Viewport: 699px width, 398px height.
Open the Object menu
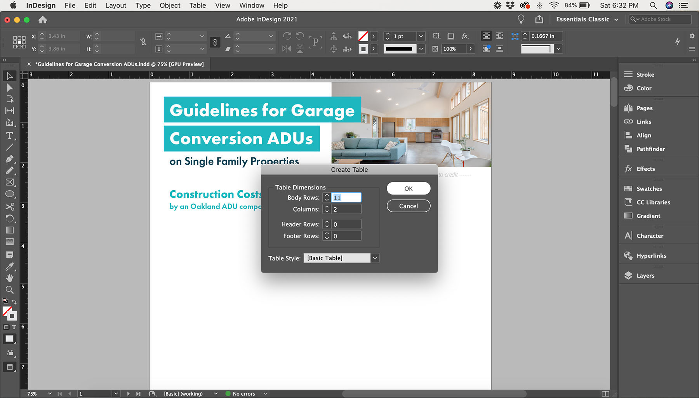tap(170, 5)
